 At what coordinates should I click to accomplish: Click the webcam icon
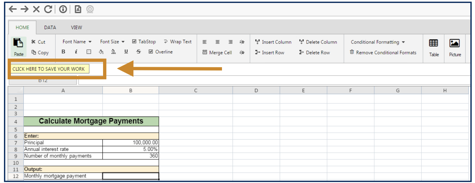(x=90, y=10)
